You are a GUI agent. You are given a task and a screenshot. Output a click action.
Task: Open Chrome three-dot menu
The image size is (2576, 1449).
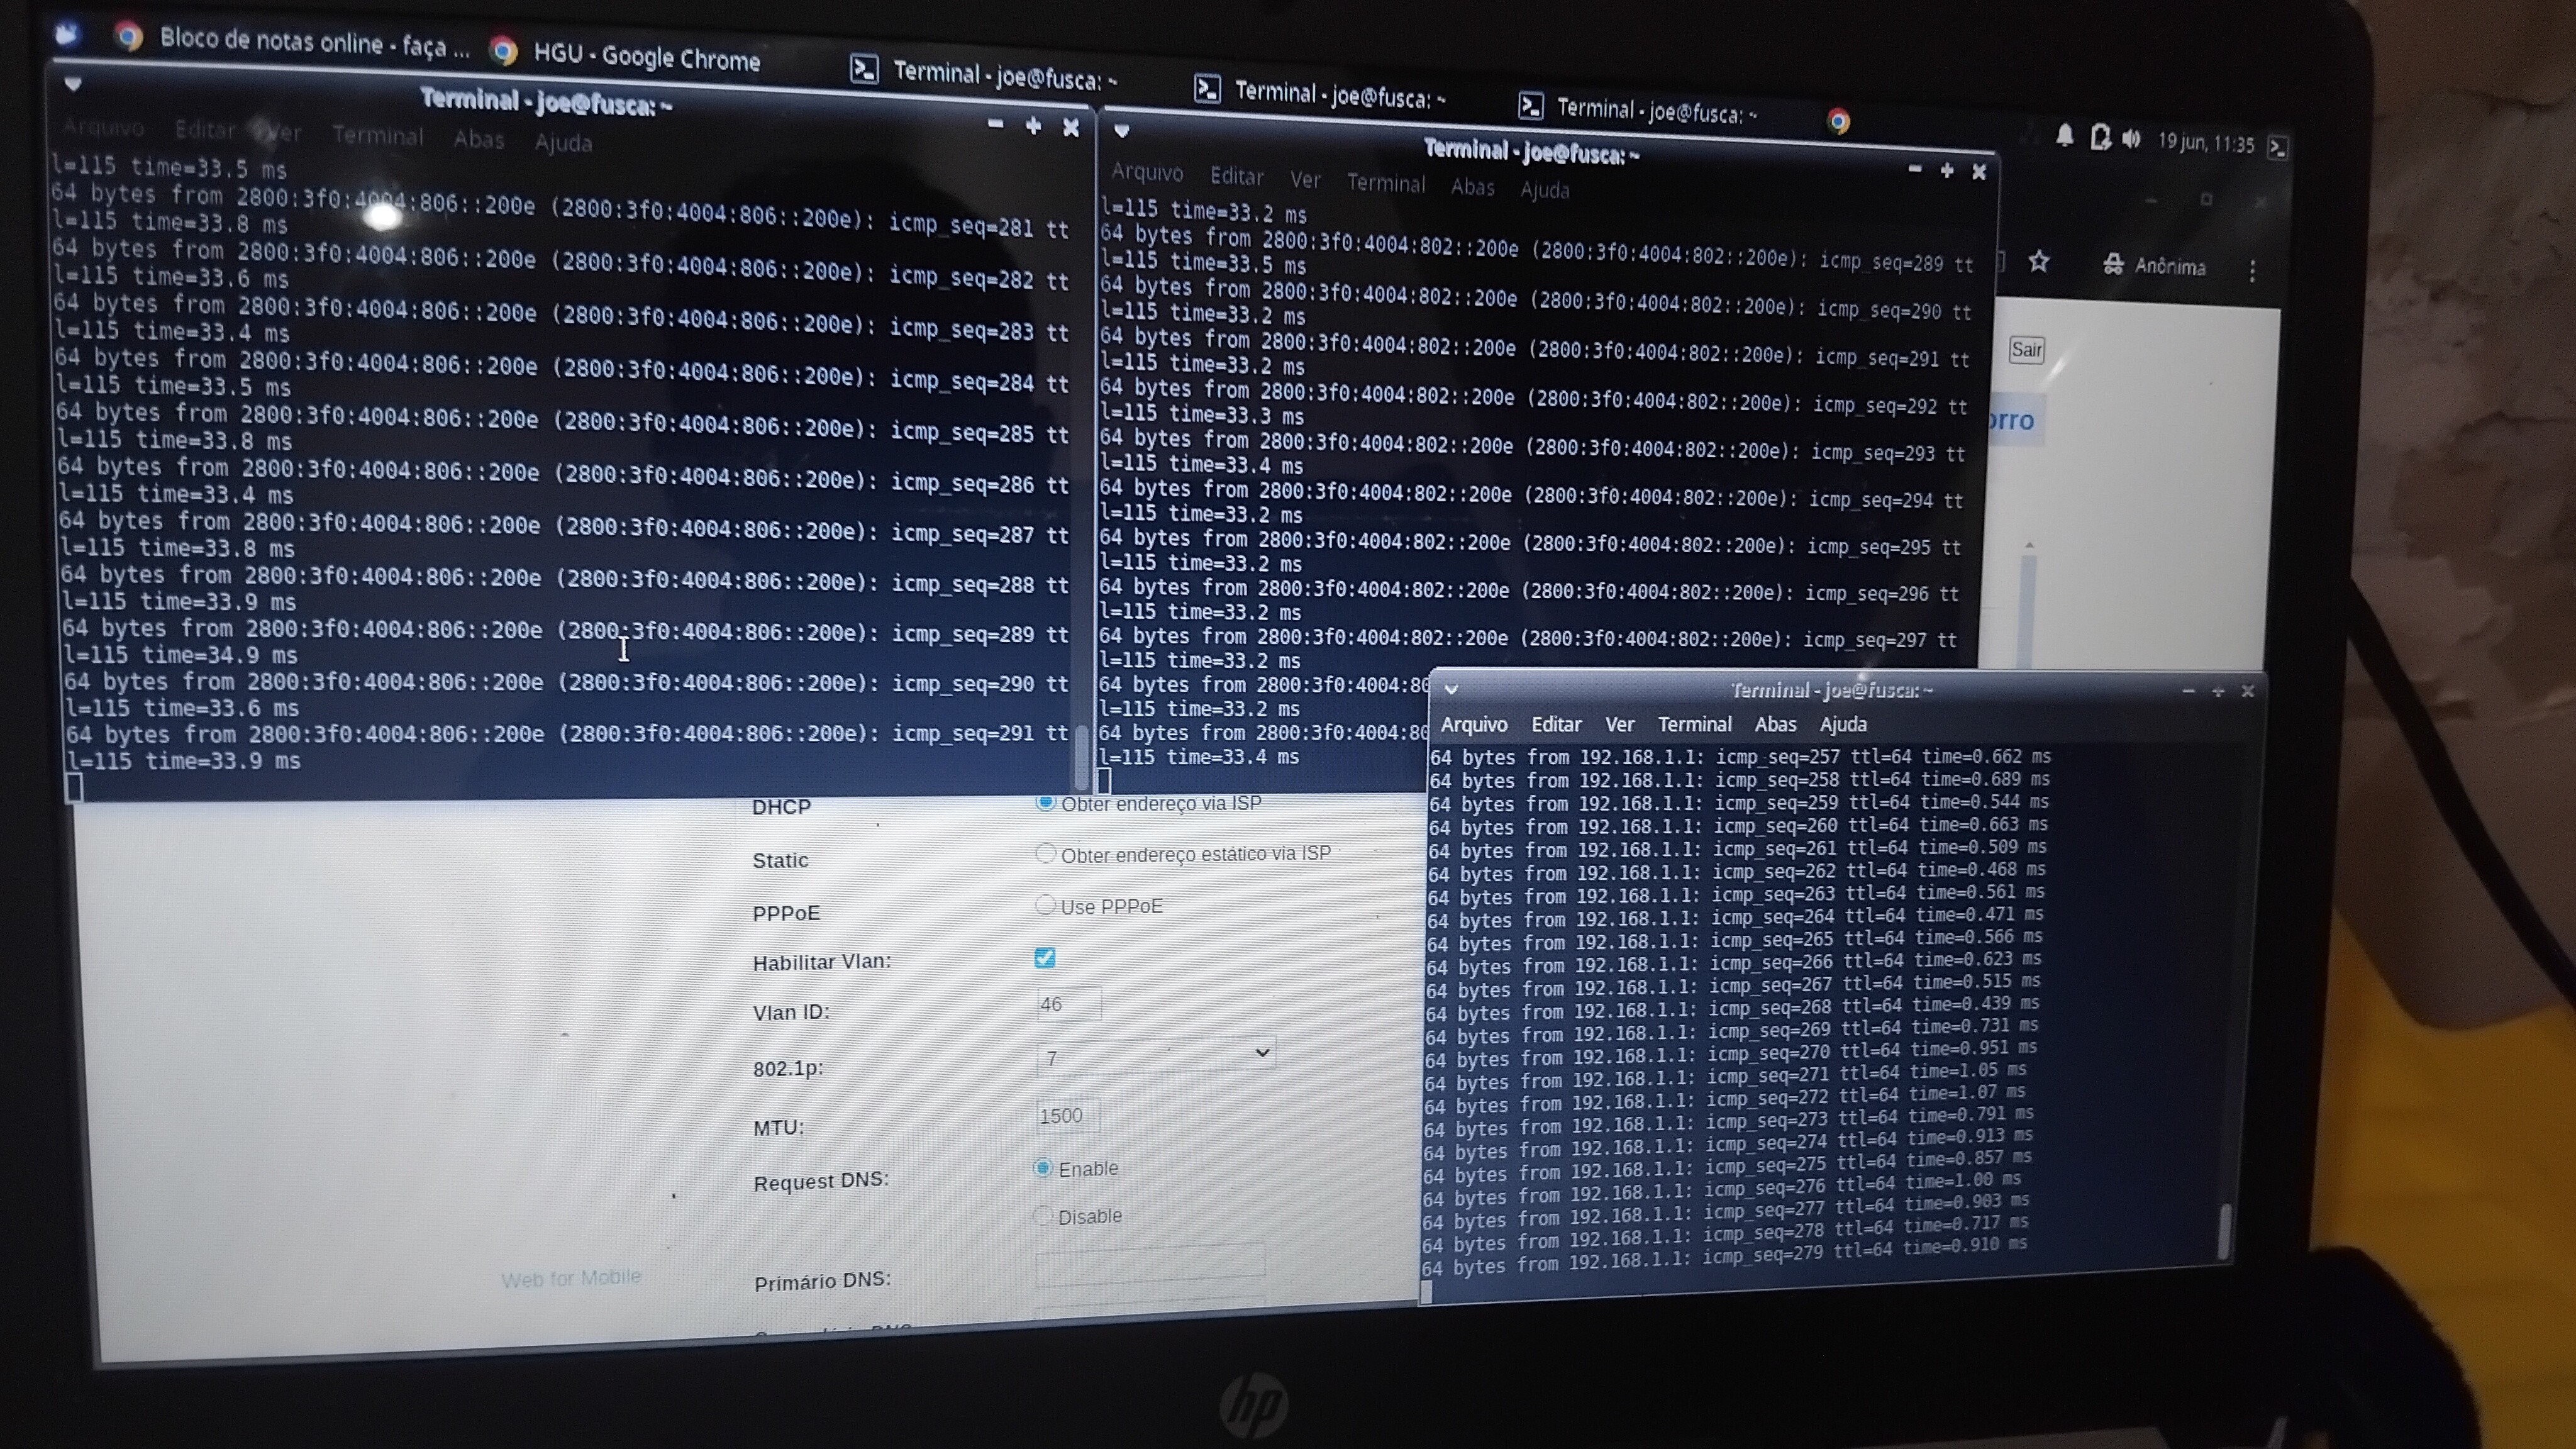(x=2252, y=271)
